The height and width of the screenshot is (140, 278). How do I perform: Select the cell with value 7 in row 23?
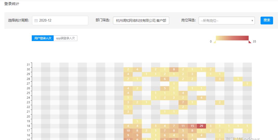coord(183,102)
